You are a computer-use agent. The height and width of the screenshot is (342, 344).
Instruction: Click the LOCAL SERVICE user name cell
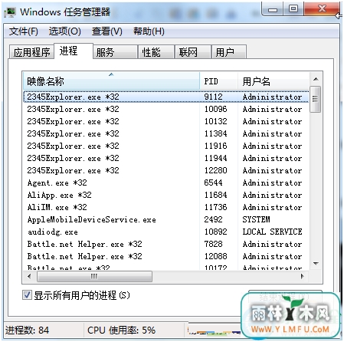[x=272, y=232]
